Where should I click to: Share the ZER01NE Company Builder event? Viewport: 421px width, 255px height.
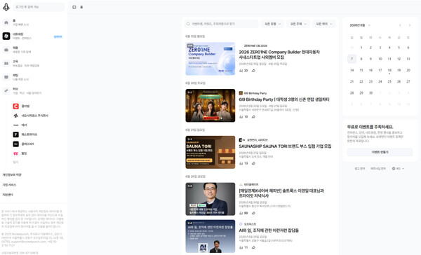click(x=253, y=71)
